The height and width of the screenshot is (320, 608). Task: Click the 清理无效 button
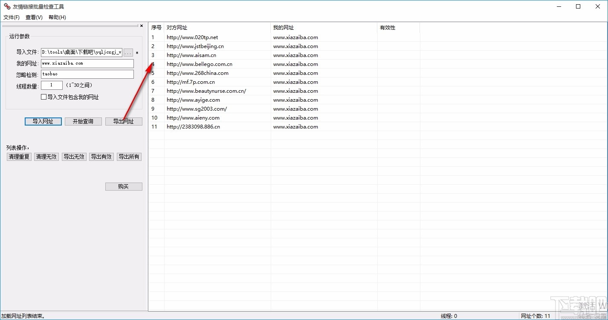[46, 157]
